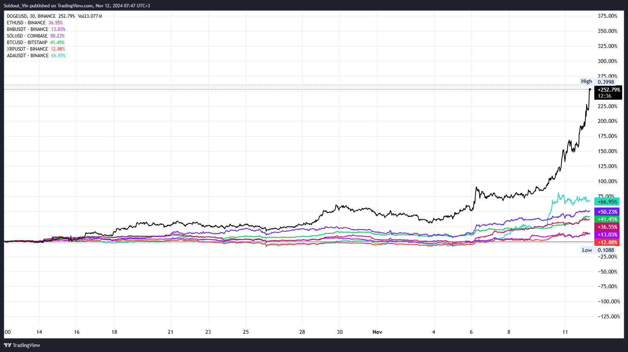Click the +66.95% ADA price label
This screenshot has height=352, width=628.
(607, 202)
